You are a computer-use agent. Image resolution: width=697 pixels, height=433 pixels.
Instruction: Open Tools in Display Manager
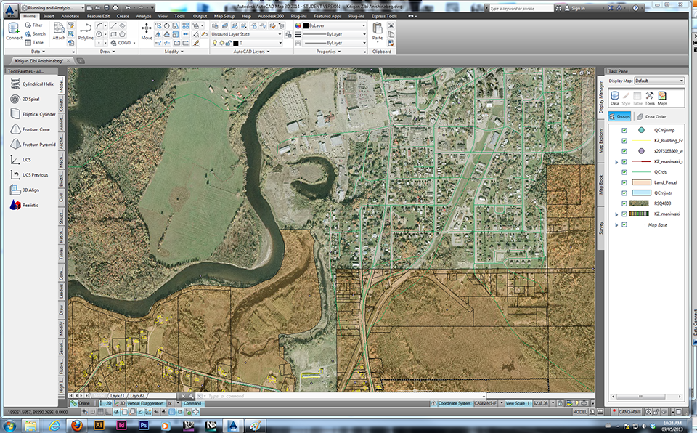click(x=650, y=97)
